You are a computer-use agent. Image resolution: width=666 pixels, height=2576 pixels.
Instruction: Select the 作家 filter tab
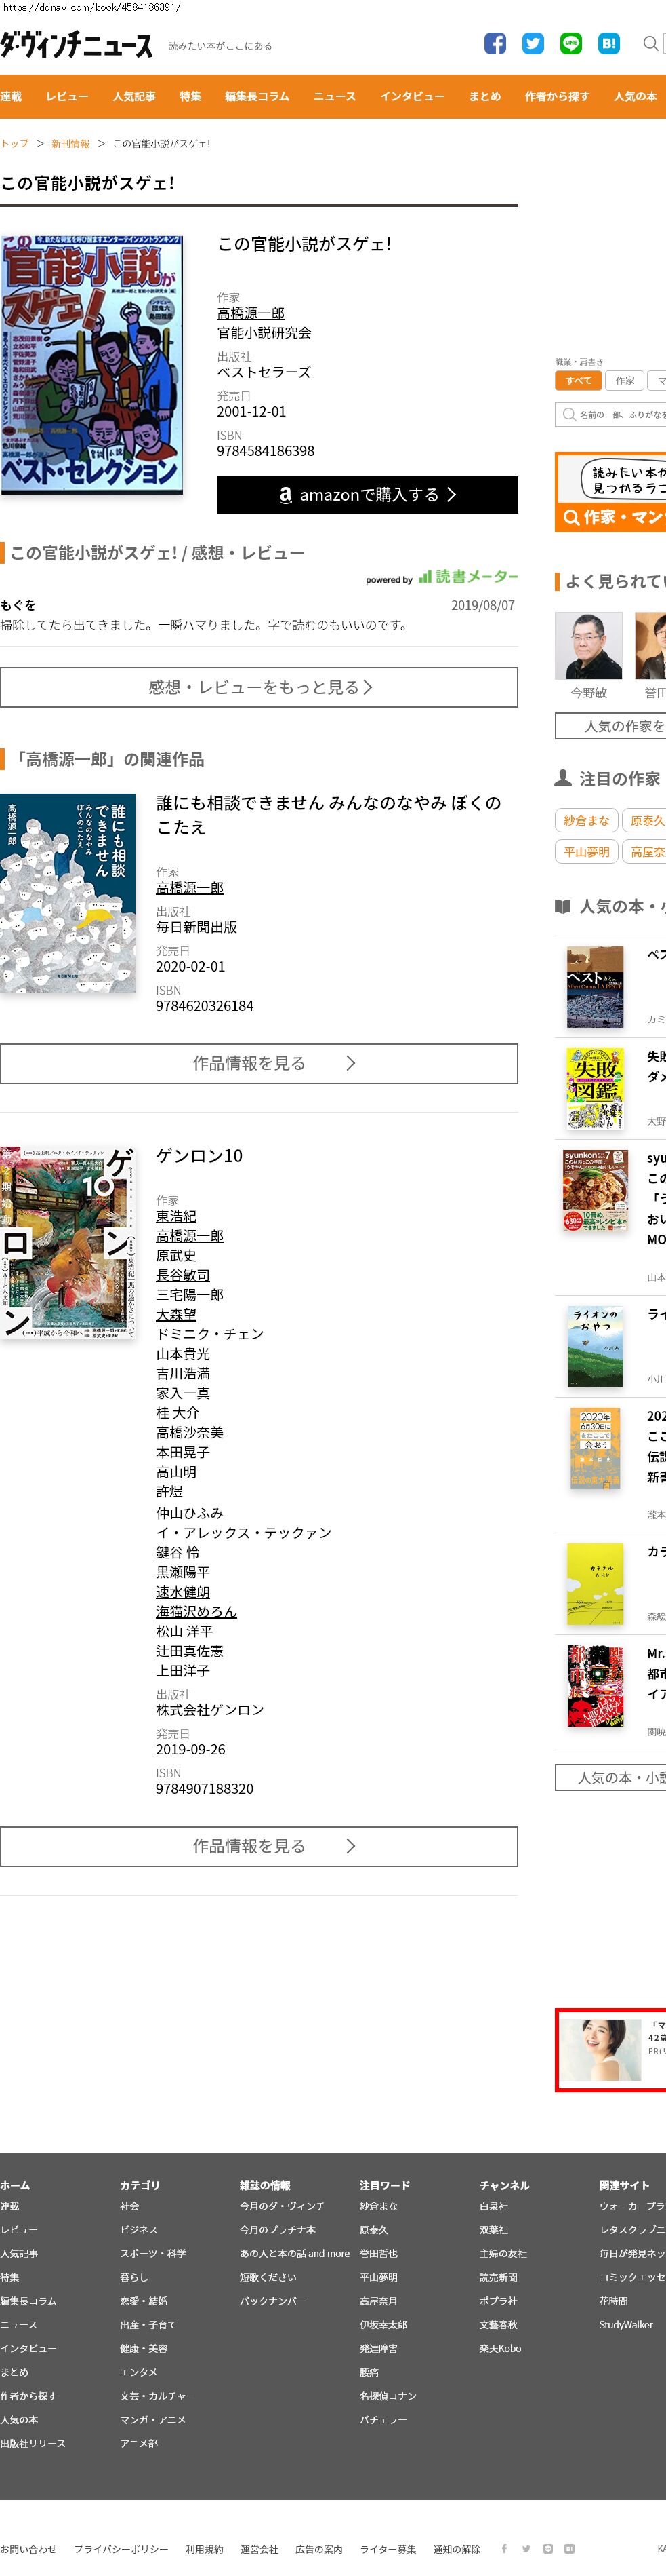click(x=625, y=380)
